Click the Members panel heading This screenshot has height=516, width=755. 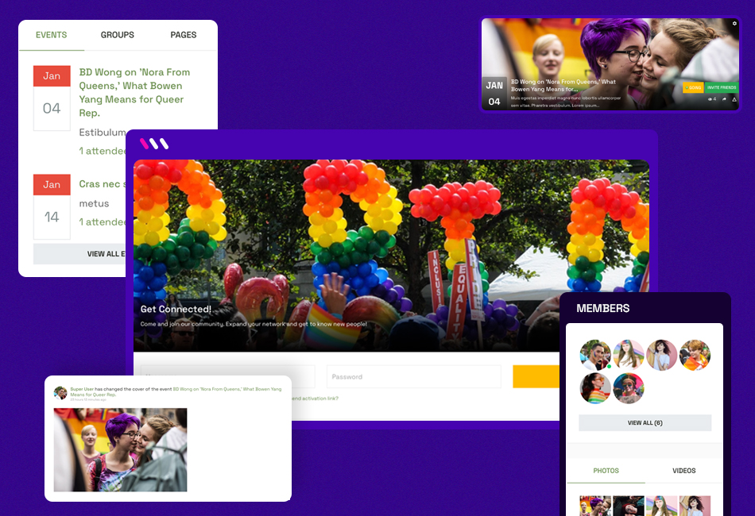(x=603, y=308)
